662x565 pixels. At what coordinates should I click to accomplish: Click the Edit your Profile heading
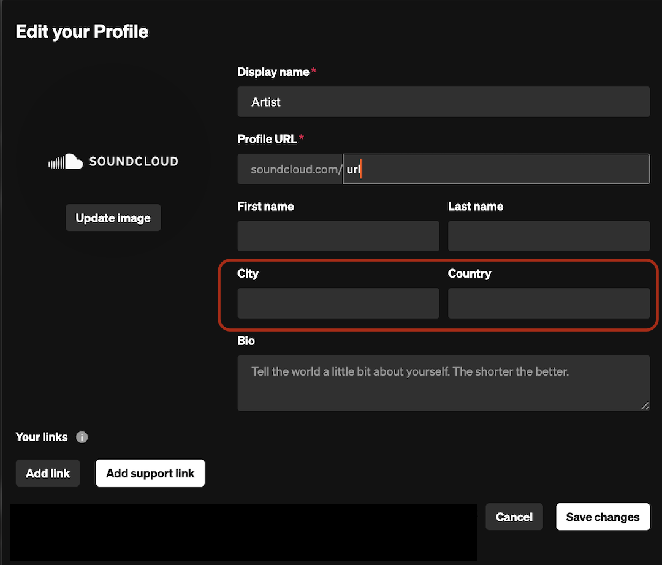pyautogui.click(x=82, y=32)
